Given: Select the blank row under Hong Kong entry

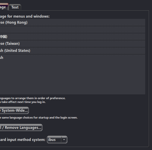Looking at the screenshot, I should click(x=72, y=30).
